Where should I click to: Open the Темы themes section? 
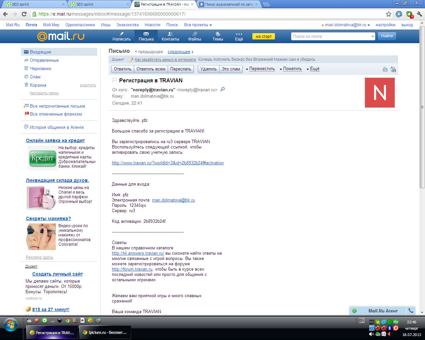point(218,36)
